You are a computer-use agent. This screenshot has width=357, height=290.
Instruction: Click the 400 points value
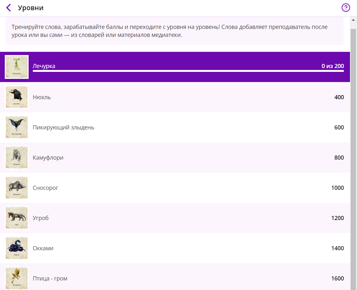[x=339, y=97]
